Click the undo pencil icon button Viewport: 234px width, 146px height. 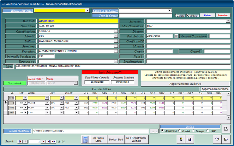(x=217, y=139)
